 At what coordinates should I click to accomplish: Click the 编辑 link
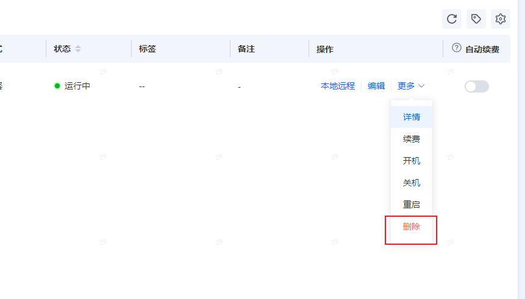376,86
